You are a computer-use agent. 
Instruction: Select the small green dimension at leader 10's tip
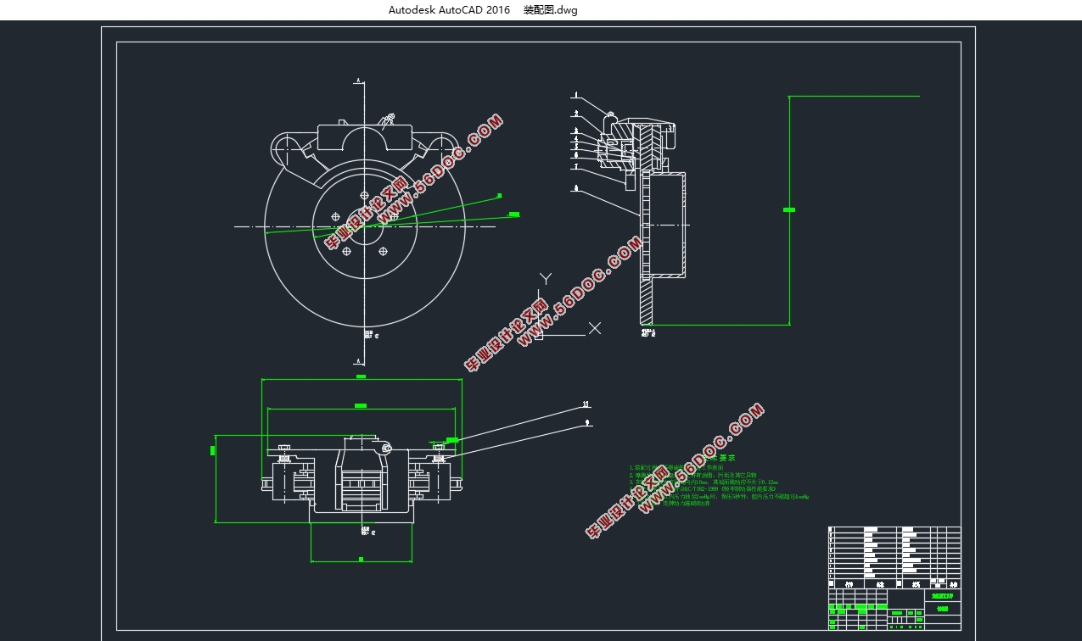pyautogui.click(x=452, y=439)
